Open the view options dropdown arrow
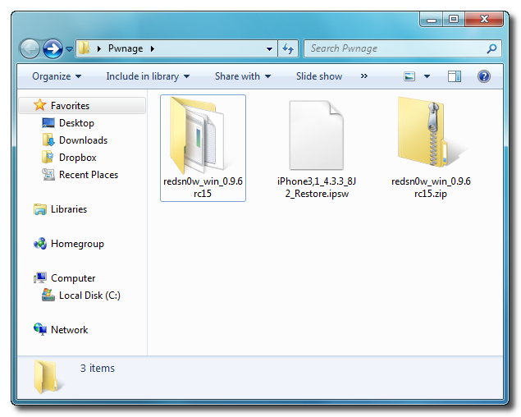The image size is (521, 417). pos(427,76)
